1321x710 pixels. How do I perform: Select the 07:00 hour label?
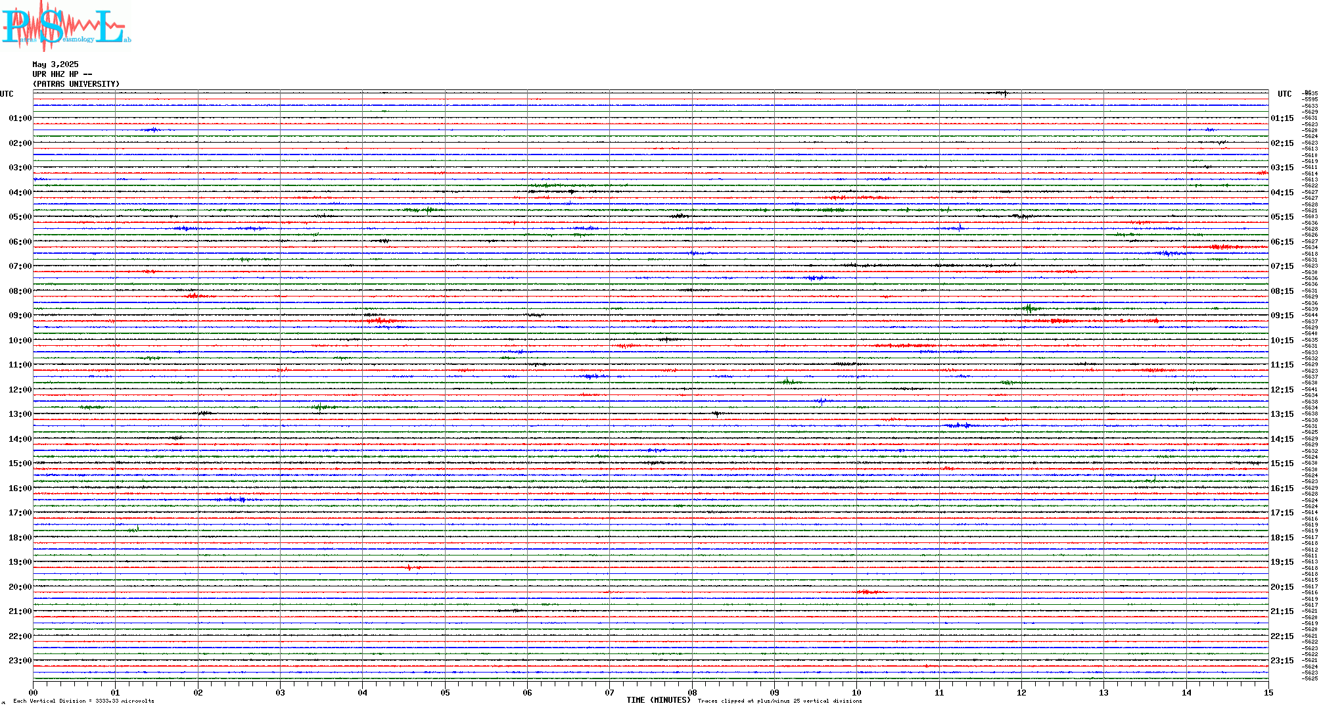[20, 266]
